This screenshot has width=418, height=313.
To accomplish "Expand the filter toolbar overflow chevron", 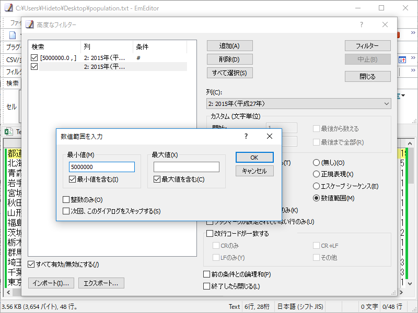I will (413, 70).
